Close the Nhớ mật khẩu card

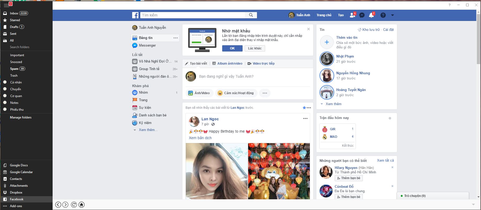pyautogui.click(x=309, y=29)
